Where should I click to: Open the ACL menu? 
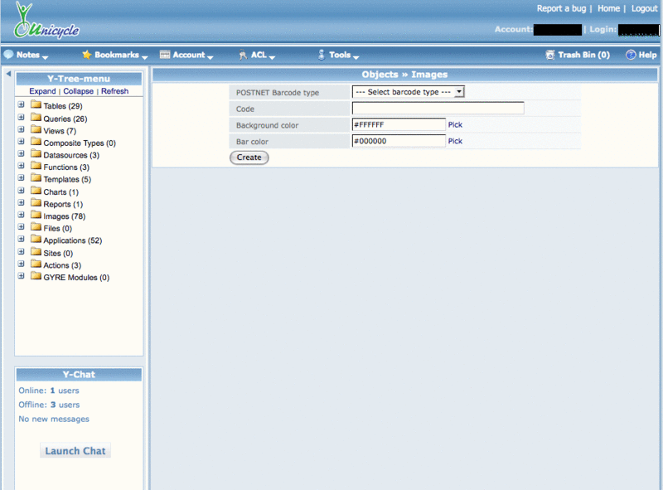click(x=259, y=55)
